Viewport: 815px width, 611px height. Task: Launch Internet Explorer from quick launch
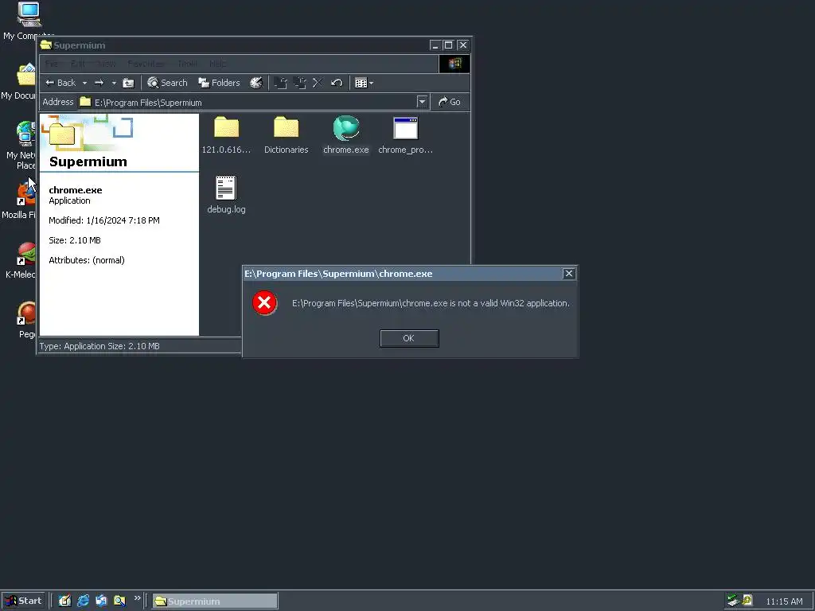[x=83, y=601]
